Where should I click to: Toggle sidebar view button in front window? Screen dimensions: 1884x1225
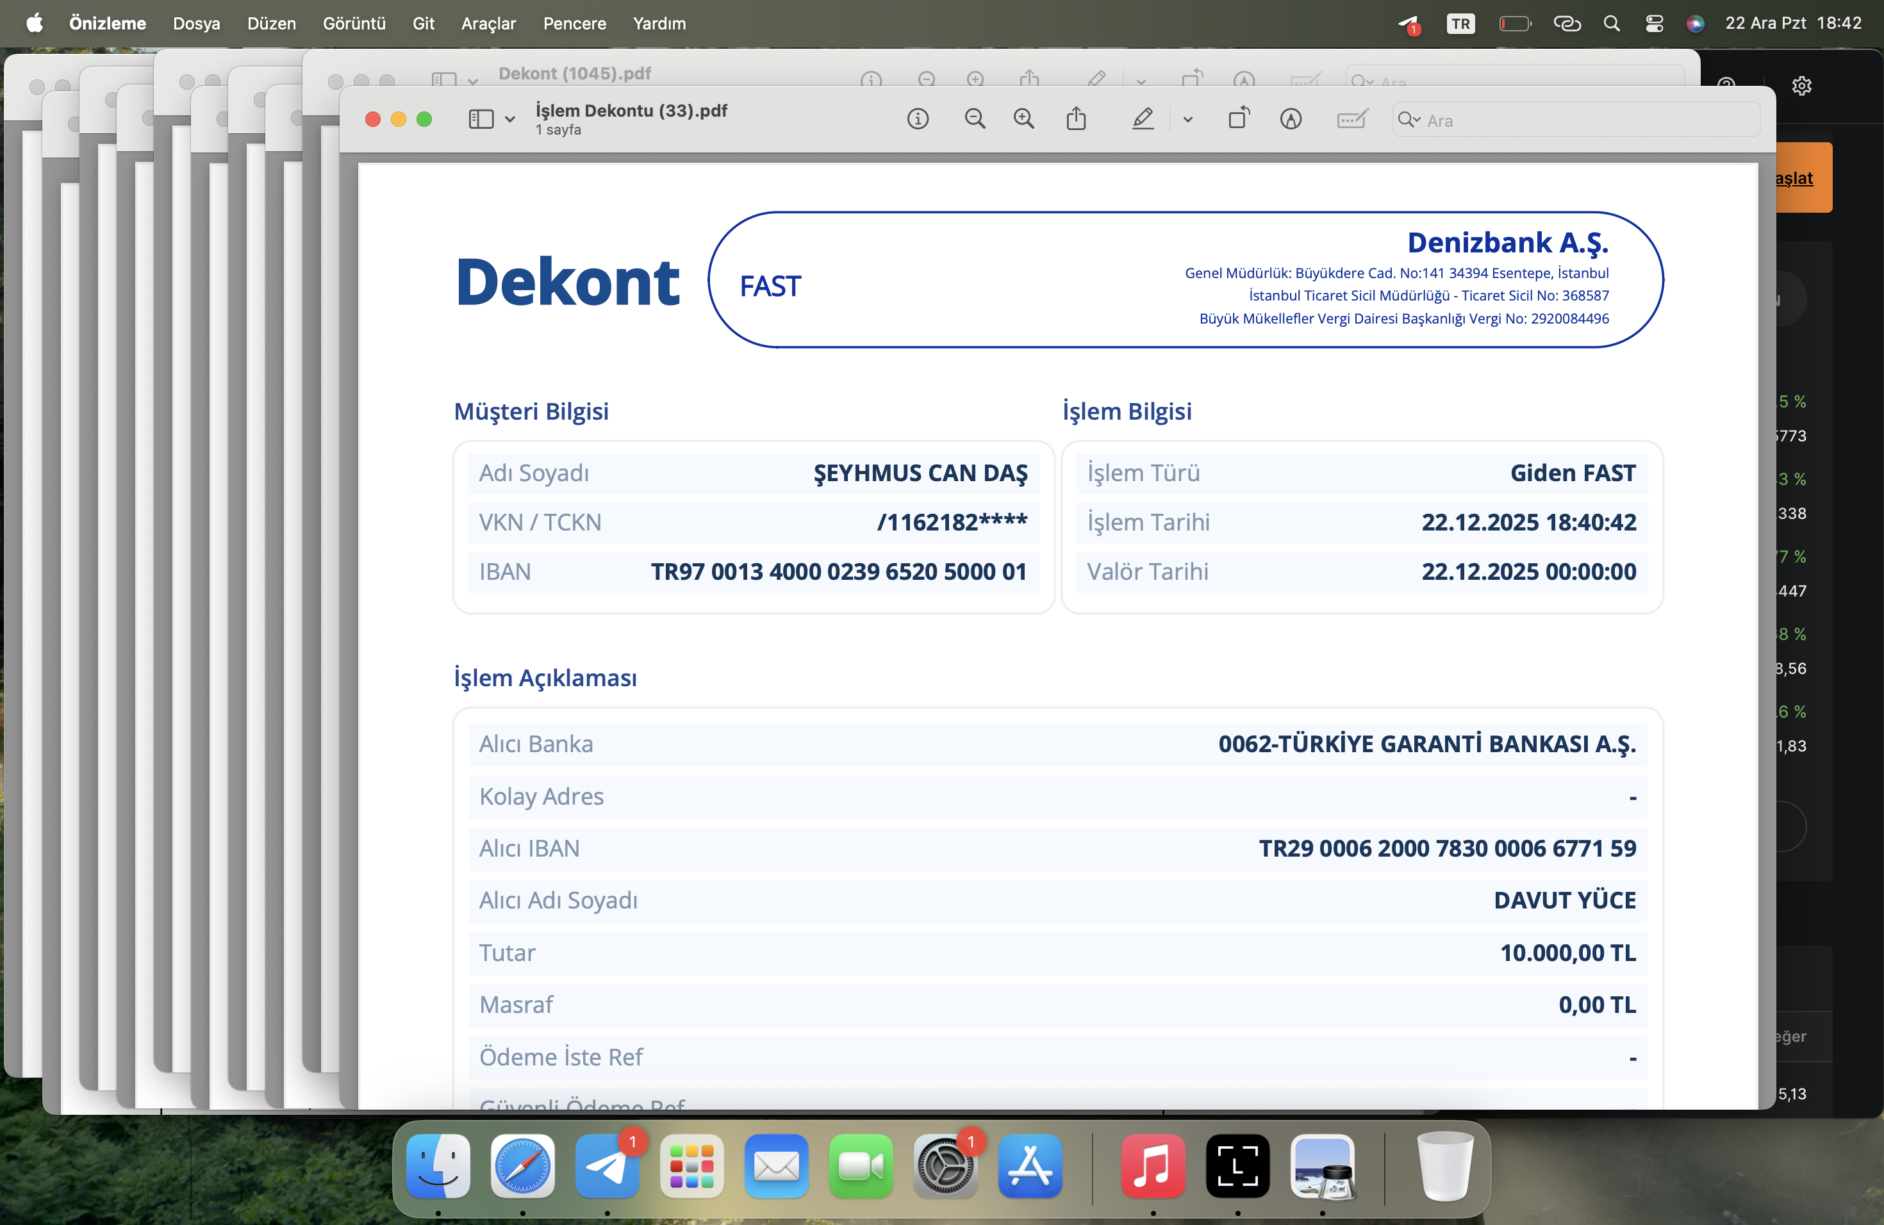coord(481,120)
